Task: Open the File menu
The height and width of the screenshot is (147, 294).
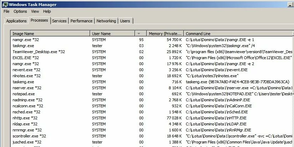Action: [6, 11]
